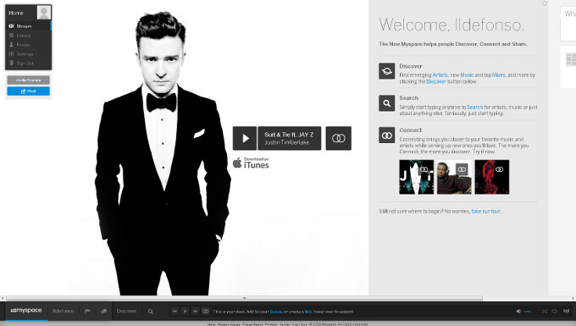This screenshot has height=326, width=576.
Task: Open the take our tour link
Action: click(485, 211)
